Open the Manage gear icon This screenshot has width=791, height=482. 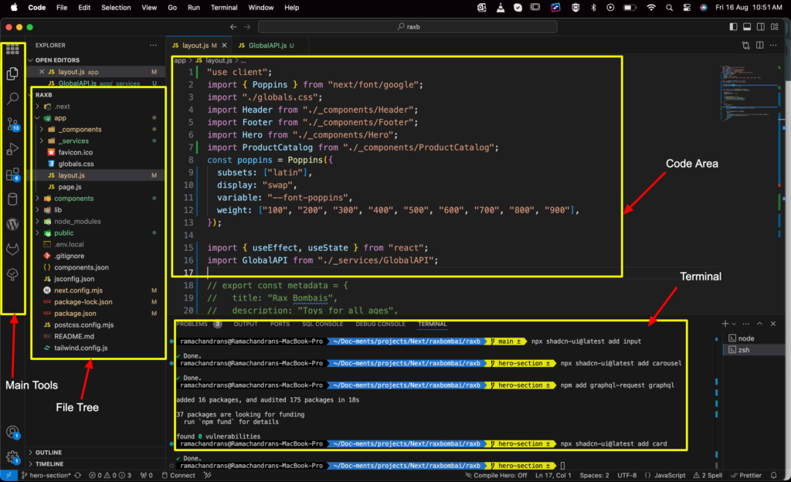(x=12, y=457)
